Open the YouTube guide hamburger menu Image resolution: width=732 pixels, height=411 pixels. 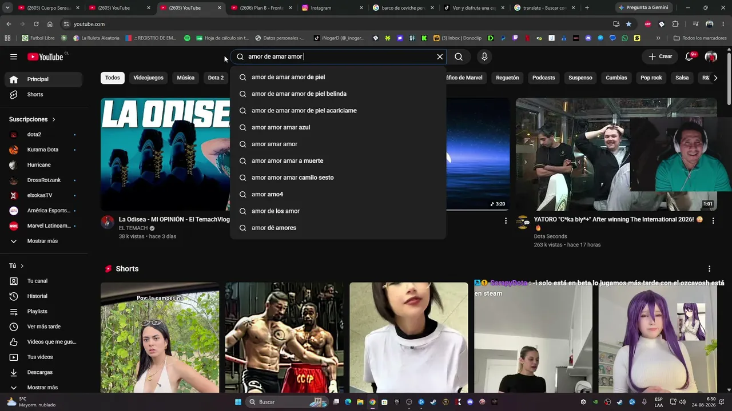click(14, 57)
